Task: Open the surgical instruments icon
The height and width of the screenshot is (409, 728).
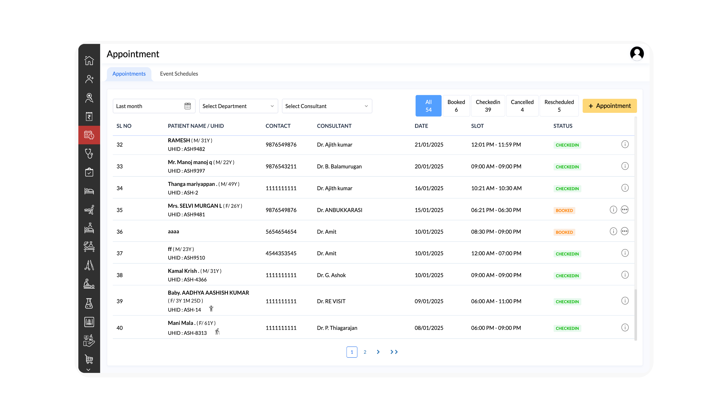Action: 89,265
